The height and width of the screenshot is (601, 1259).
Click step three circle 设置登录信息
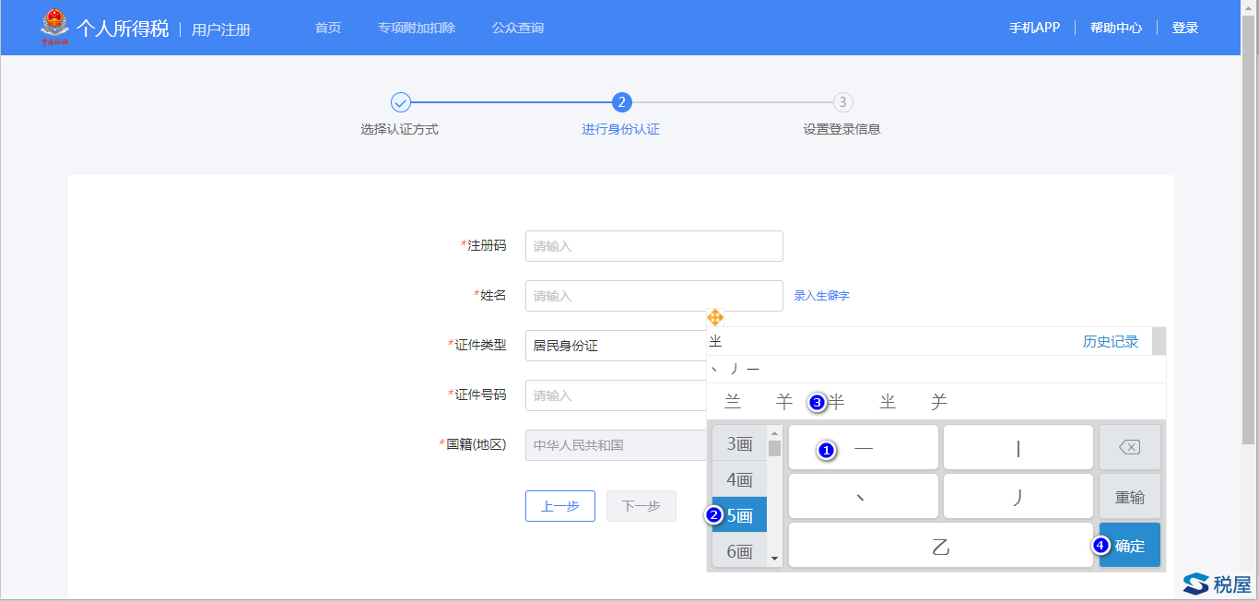coord(842,102)
